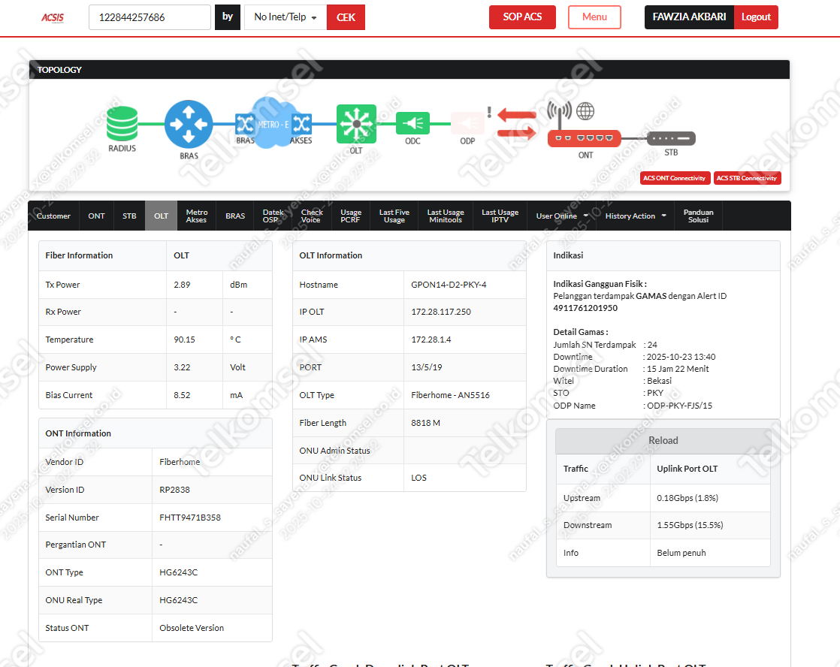This screenshot has height=667, width=840.
Task: Click the IP OLT value 172.28.117.250
Action: (441, 312)
